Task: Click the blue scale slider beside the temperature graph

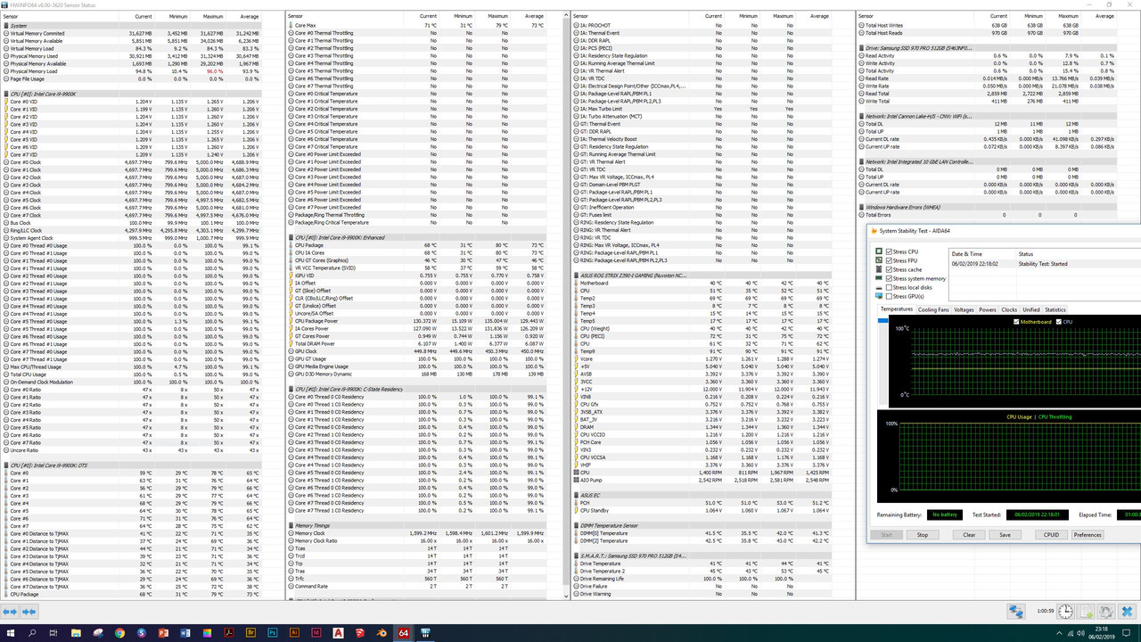Action: pos(882,320)
